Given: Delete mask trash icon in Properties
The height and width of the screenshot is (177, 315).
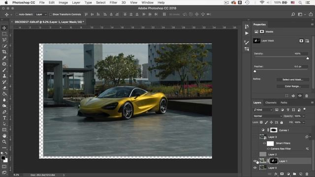Looking at the screenshot, I should pyautogui.click(x=307, y=96).
